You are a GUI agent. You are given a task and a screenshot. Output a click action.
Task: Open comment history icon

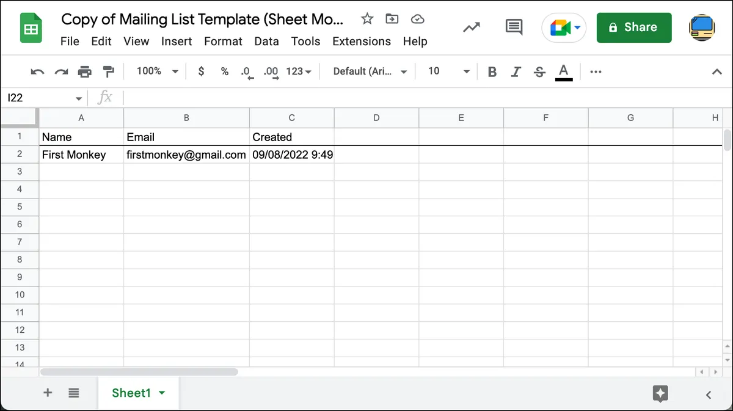click(x=514, y=27)
